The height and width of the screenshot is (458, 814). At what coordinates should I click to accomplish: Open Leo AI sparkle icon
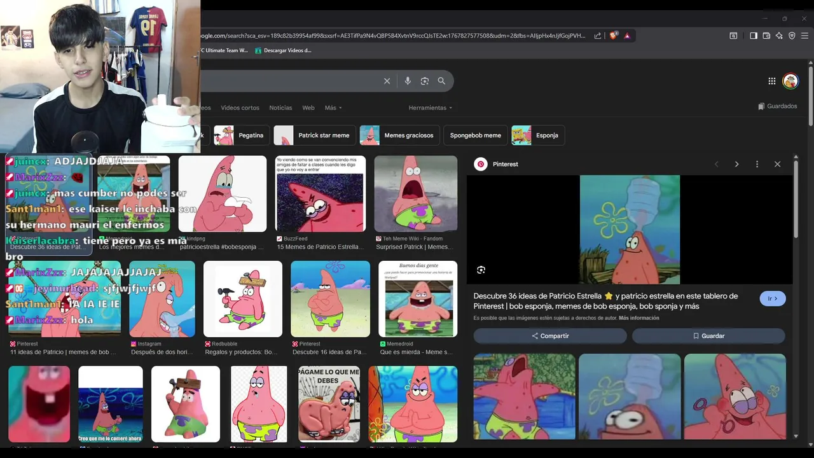(779, 36)
